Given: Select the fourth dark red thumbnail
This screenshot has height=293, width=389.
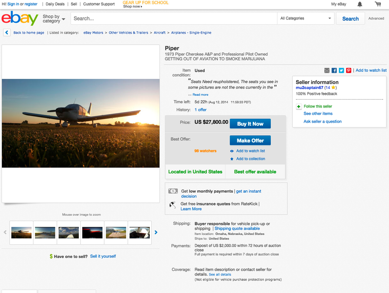Looking at the screenshot, I should pos(92,233).
